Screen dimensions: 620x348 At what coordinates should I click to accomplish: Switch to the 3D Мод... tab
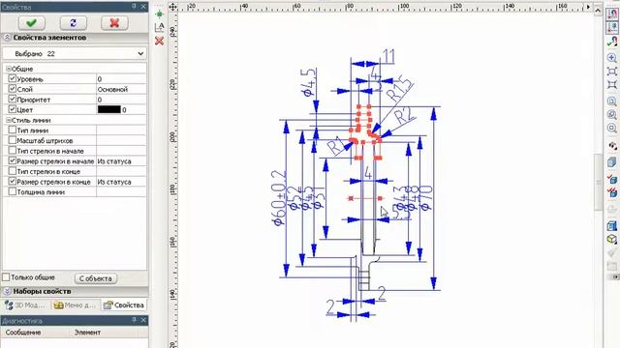click(24, 305)
